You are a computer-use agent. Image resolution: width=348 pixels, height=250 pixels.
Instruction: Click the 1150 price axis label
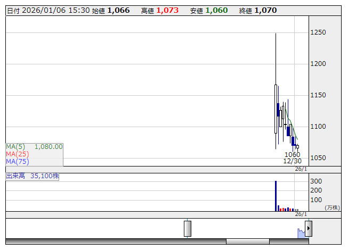coord(318,95)
